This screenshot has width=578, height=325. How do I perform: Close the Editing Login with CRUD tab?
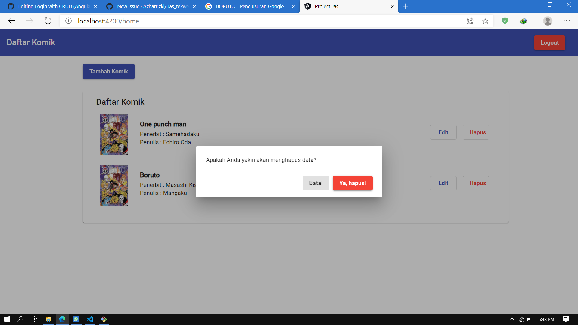coord(95,7)
